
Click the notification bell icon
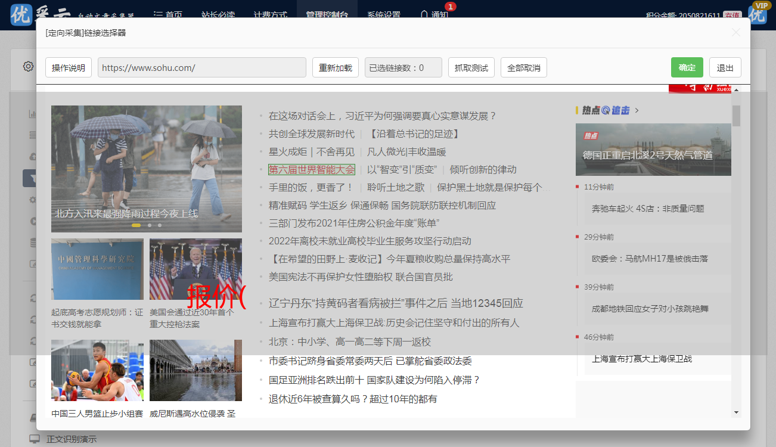click(424, 14)
